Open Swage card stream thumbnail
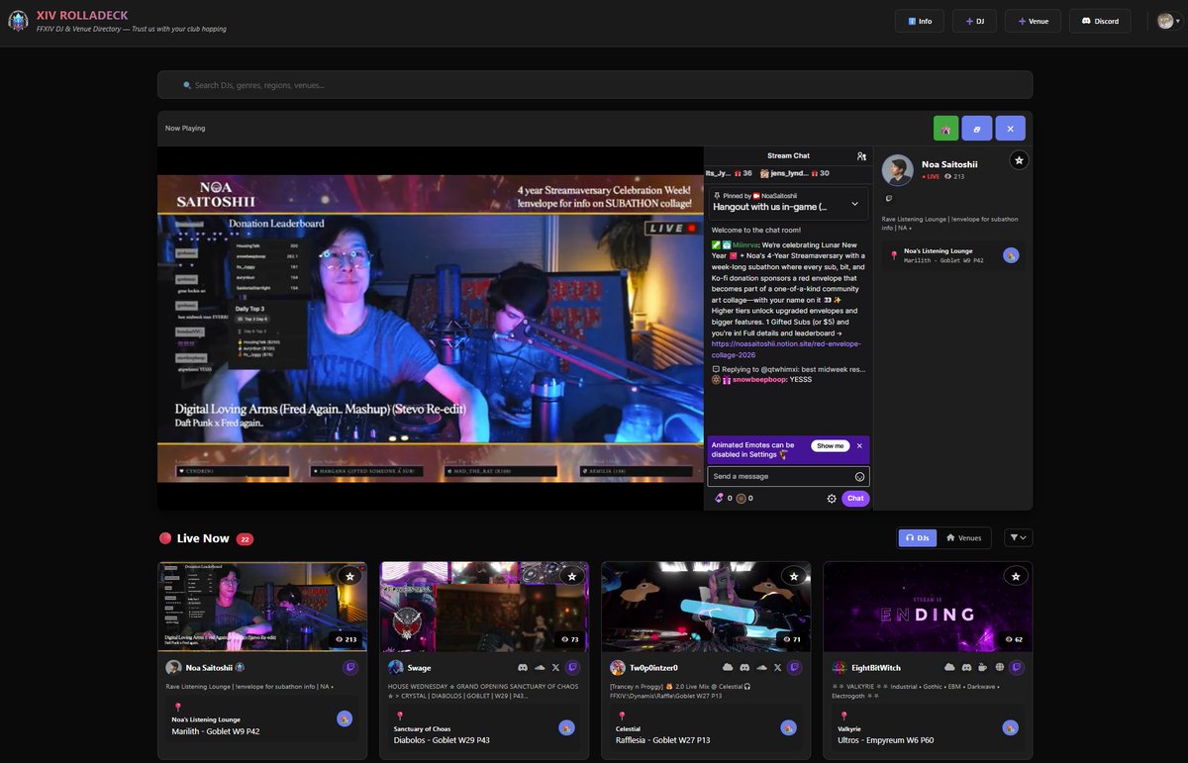The height and width of the screenshot is (763, 1188). coord(484,607)
